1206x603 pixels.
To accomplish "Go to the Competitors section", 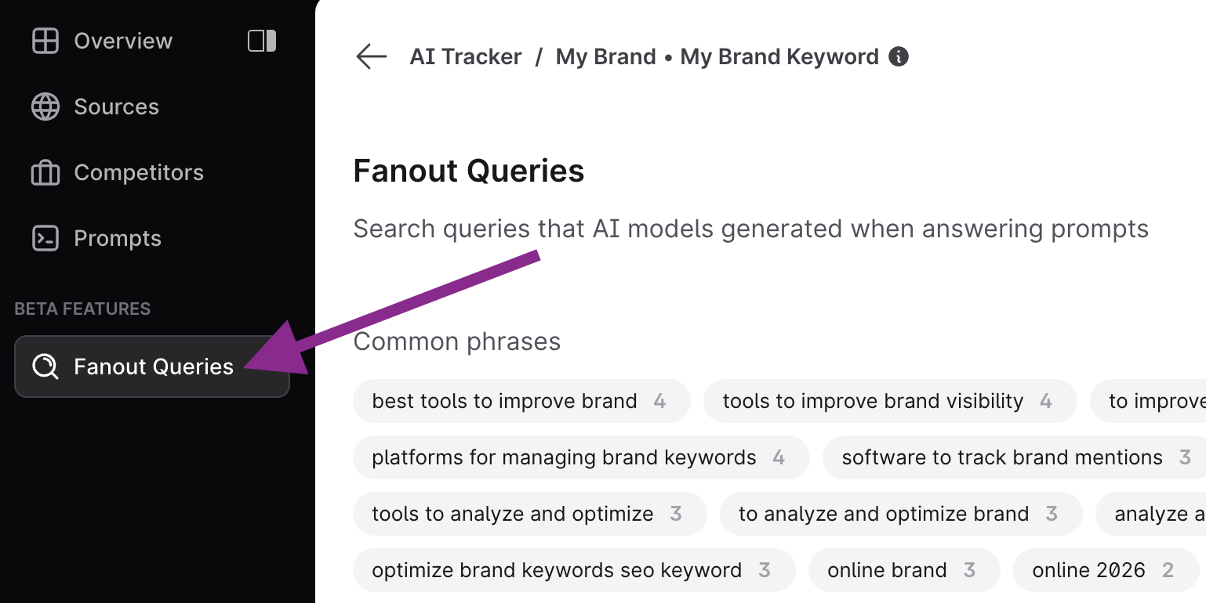I will (139, 173).
